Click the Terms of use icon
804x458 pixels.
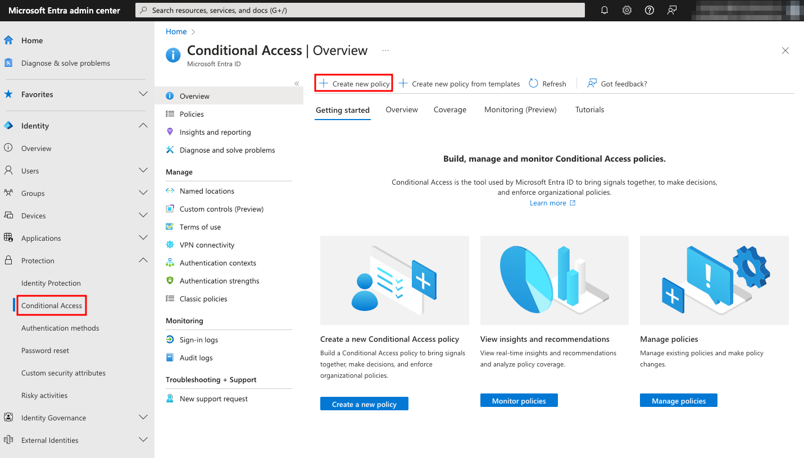pyautogui.click(x=170, y=227)
